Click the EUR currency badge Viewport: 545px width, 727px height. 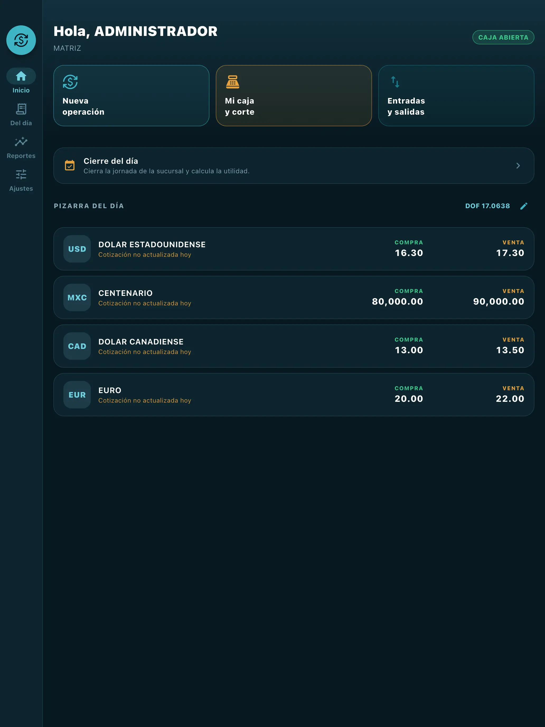click(77, 395)
